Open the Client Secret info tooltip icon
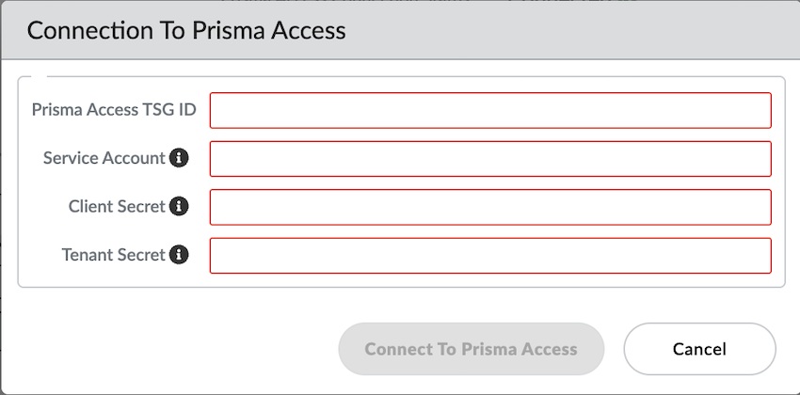 [x=179, y=206]
